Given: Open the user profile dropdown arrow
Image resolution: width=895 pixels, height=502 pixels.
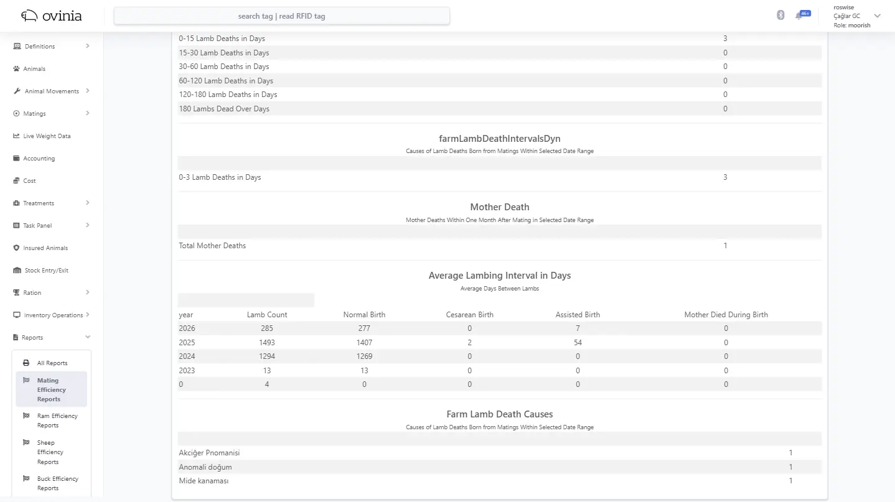Looking at the screenshot, I should 878,16.
